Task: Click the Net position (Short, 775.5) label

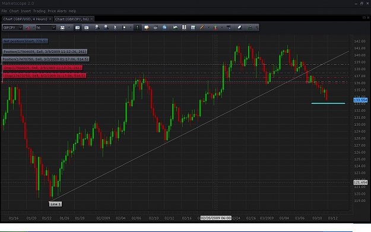Action: tap(25, 41)
